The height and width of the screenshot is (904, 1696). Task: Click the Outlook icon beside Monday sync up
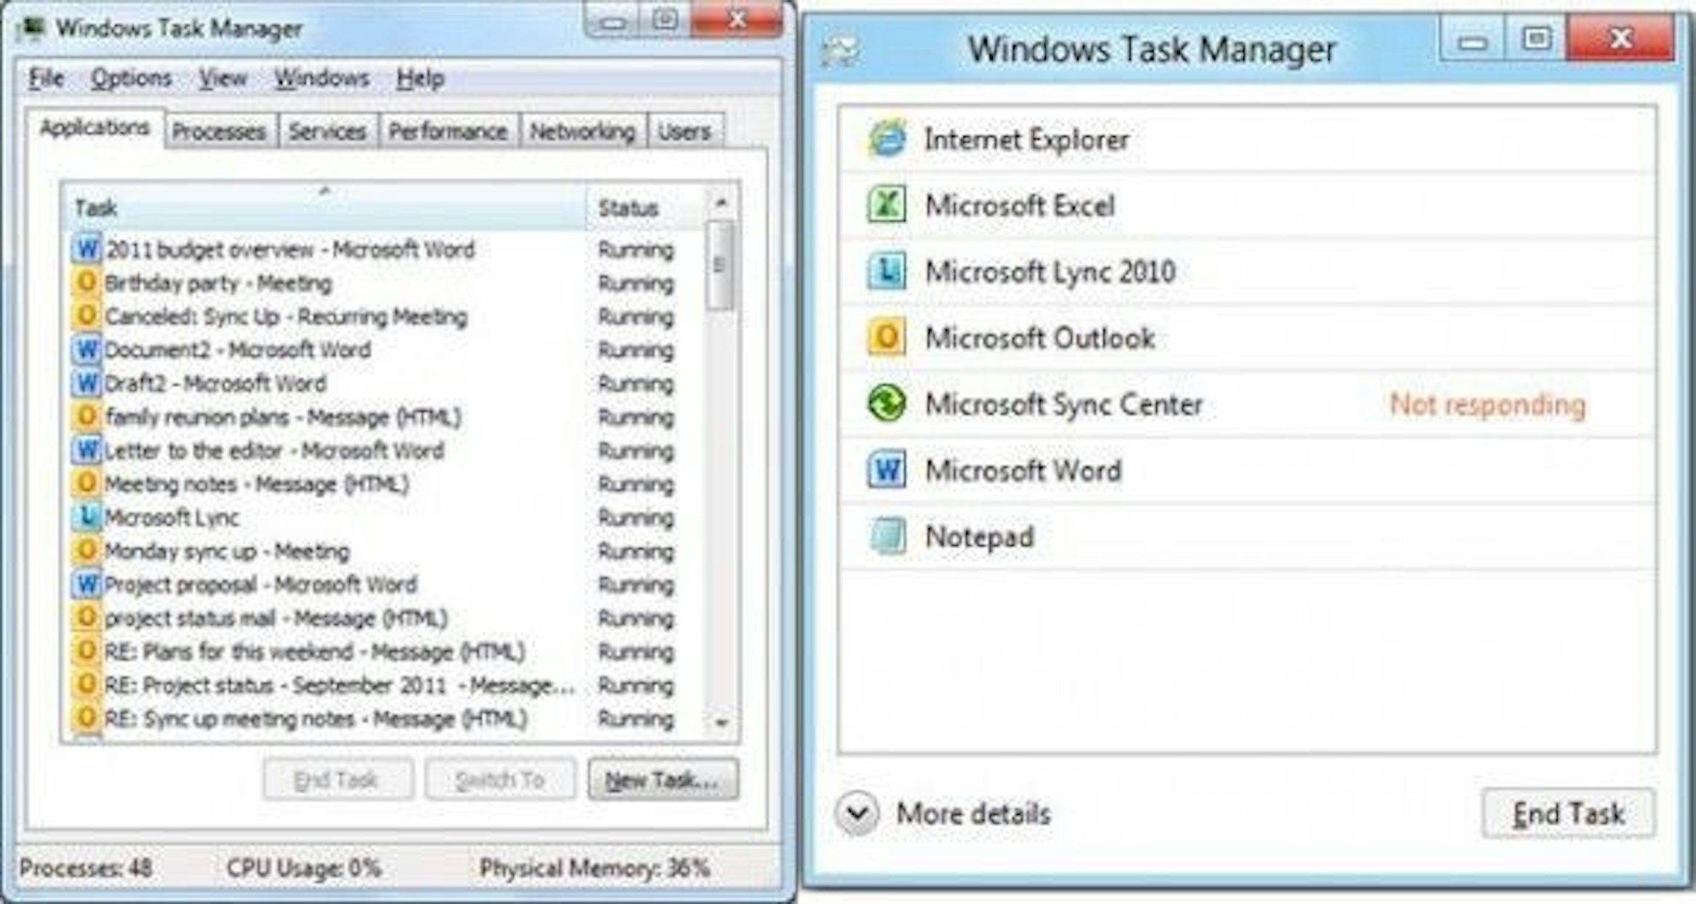pyautogui.click(x=86, y=551)
